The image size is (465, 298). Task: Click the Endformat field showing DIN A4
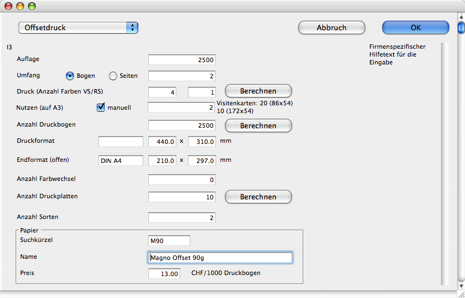pyautogui.click(x=121, y=161)
